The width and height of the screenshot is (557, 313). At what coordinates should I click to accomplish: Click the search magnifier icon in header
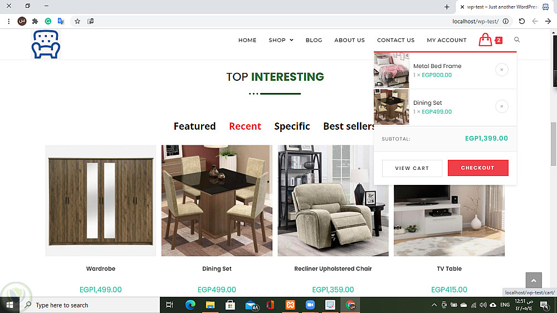[x=517, y=40]
